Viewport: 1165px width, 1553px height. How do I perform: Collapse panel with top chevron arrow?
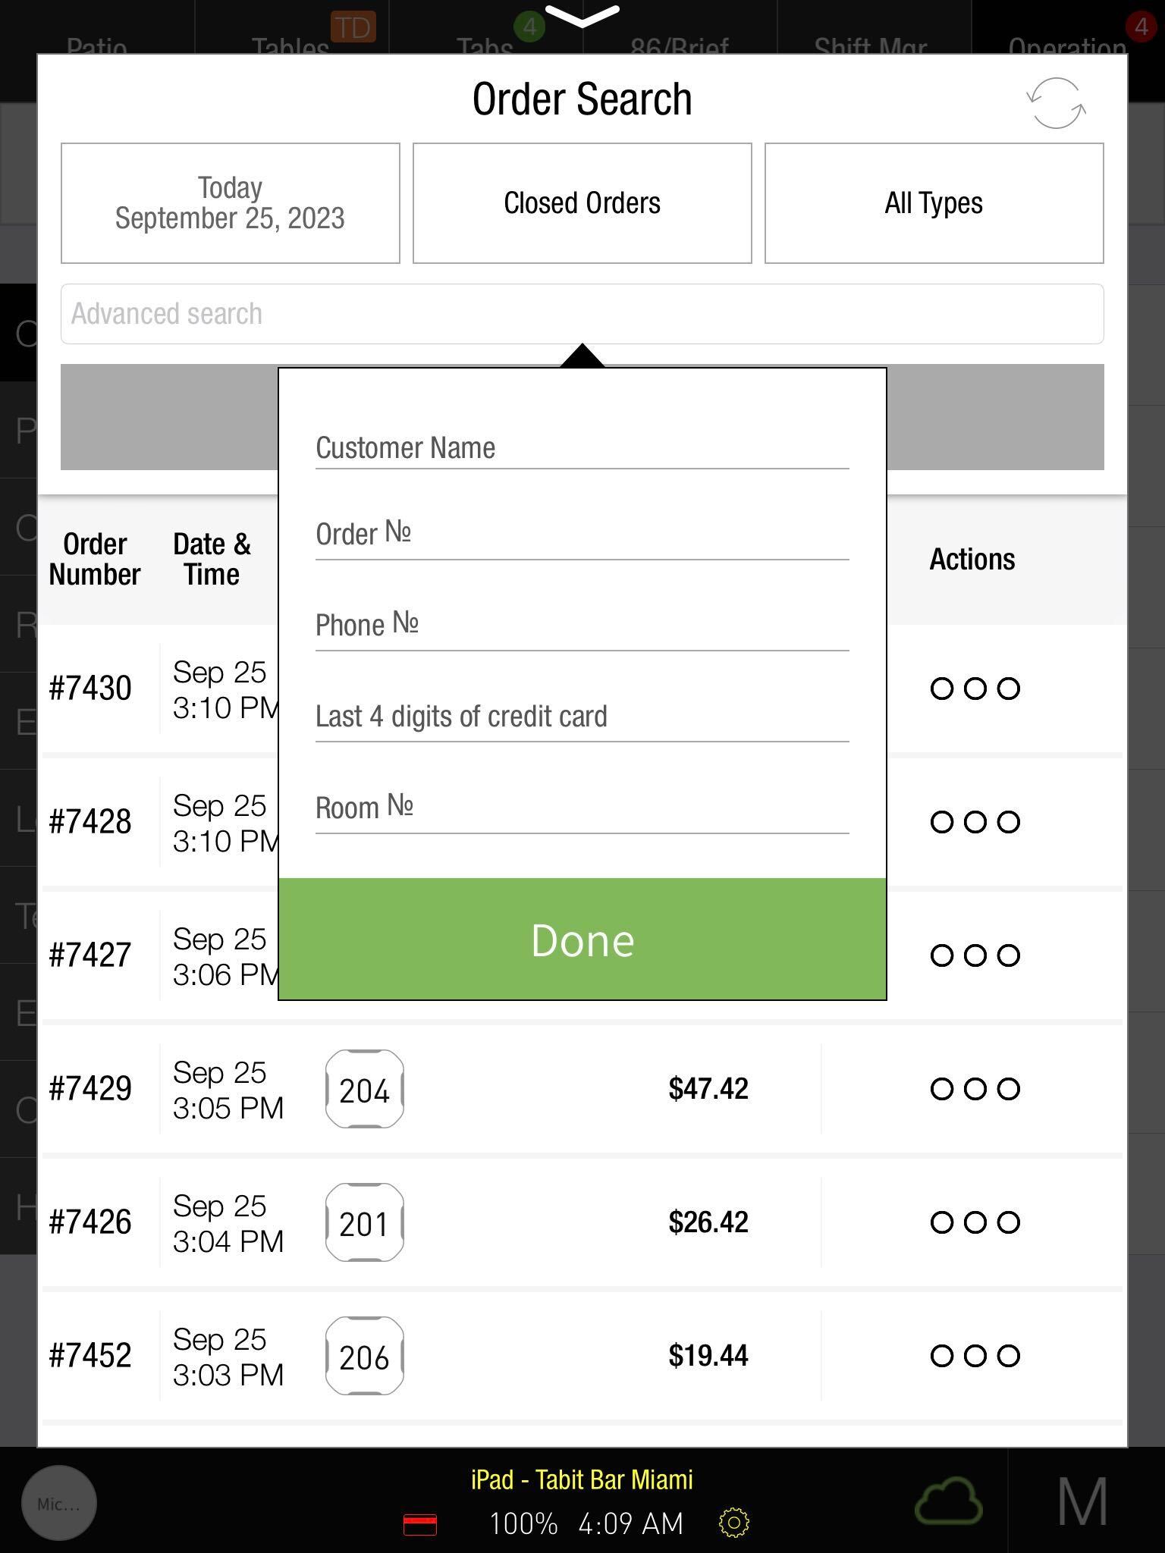tap(582, 15)
